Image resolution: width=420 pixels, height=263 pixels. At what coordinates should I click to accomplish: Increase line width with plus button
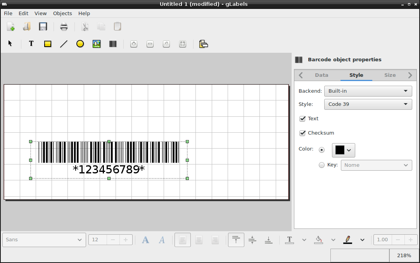pyautogui.click(x=411, y=240)
